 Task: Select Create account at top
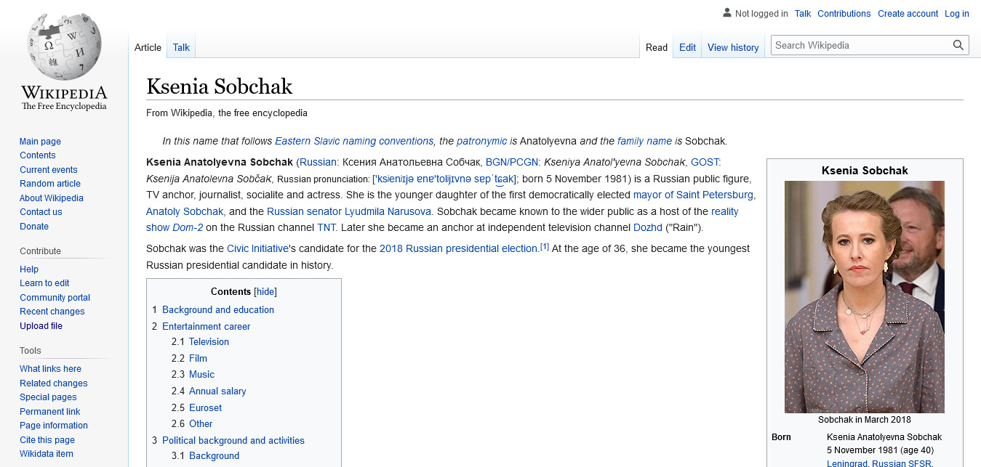tap(908, 13)
